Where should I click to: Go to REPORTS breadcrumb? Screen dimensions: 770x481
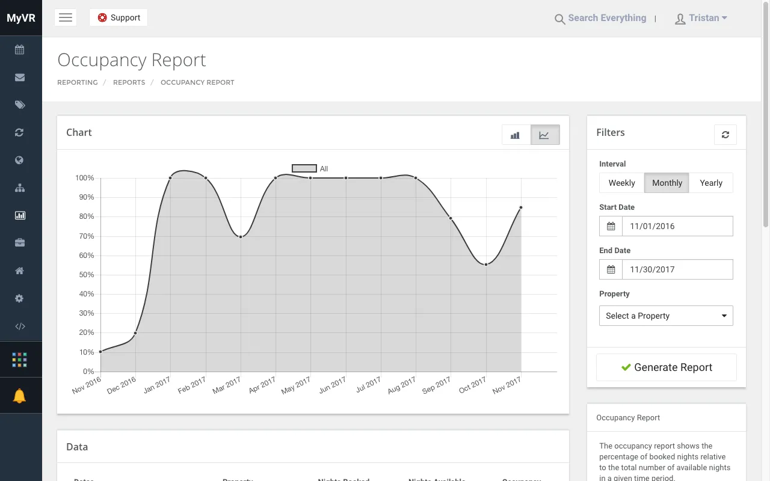[x=129, y=82]
